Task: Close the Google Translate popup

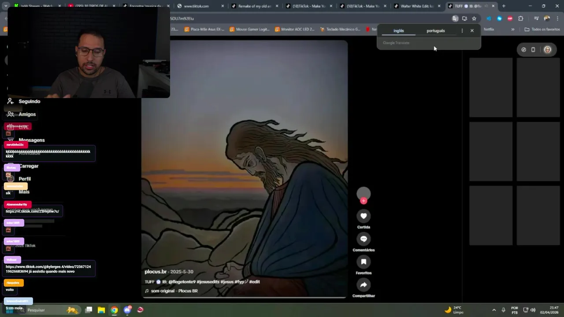Action: [x=472, y=31]
